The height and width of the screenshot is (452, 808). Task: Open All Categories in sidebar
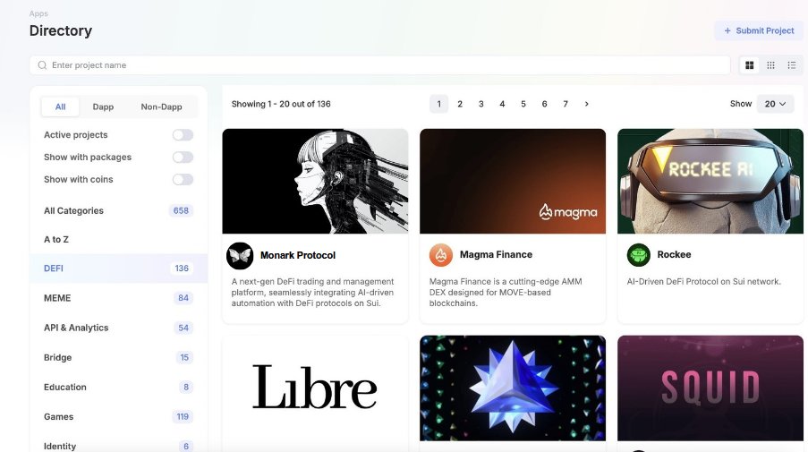click(118, 211)
